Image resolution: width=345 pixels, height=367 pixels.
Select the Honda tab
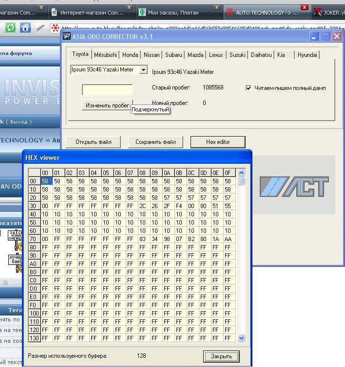point(130,55)
